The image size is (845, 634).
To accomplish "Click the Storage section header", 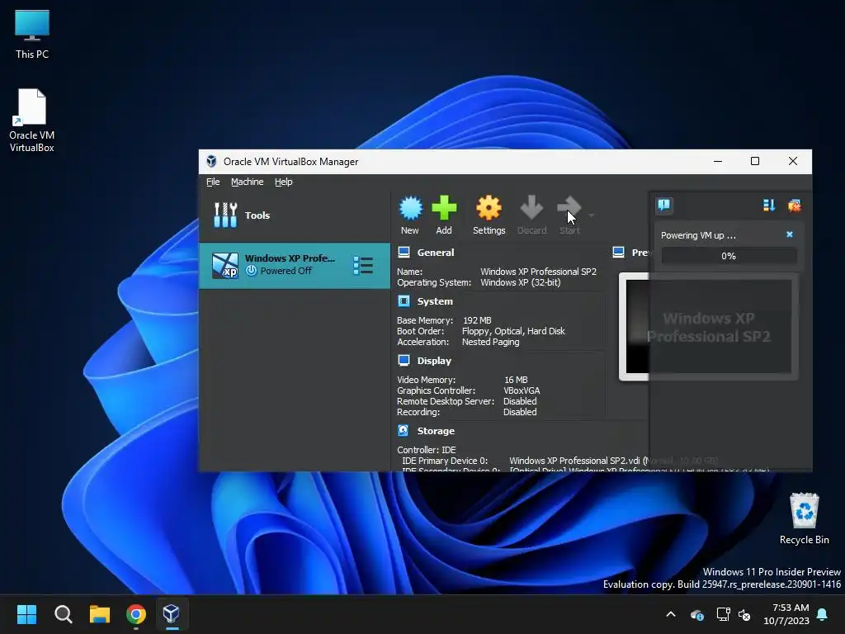I will click(436, 431).
